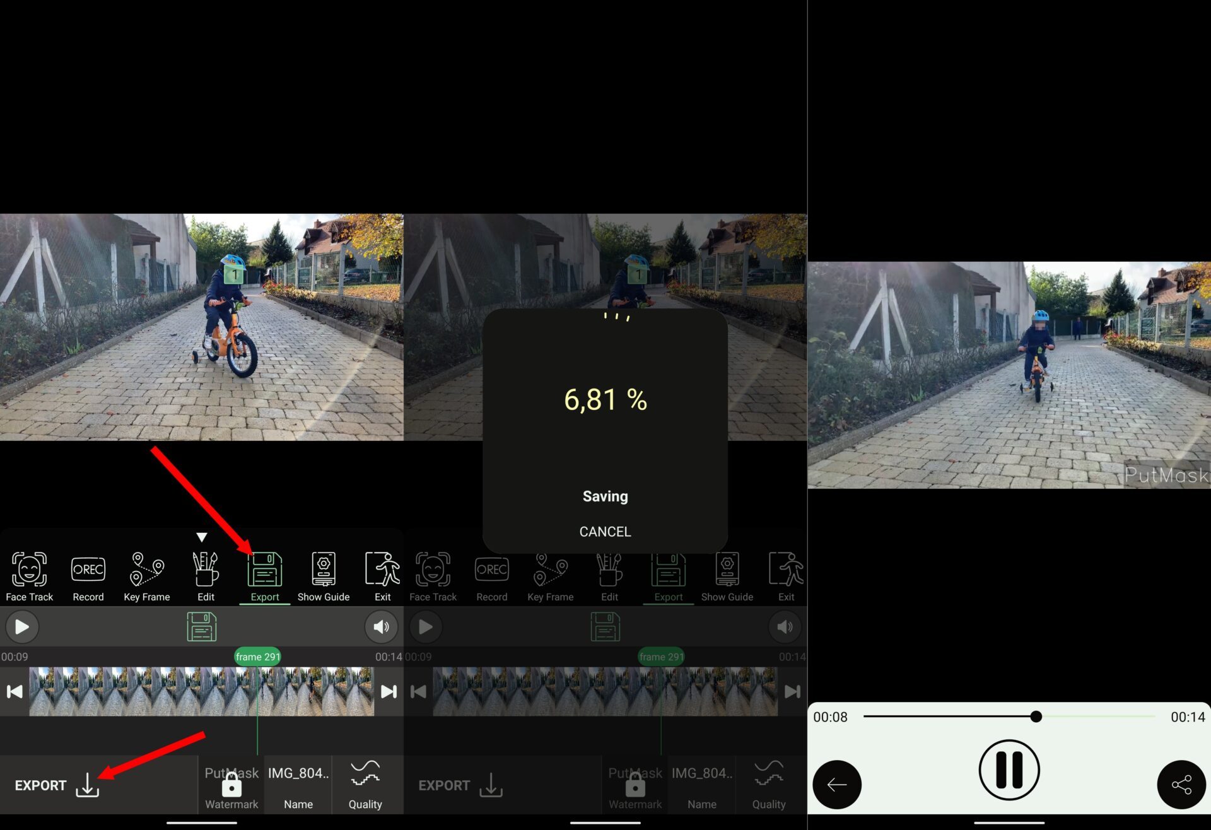The height and width of the screenshot is (830, 1211).
Task: Click Exit icon in middle dimmed editor
Action: [786, 576]
